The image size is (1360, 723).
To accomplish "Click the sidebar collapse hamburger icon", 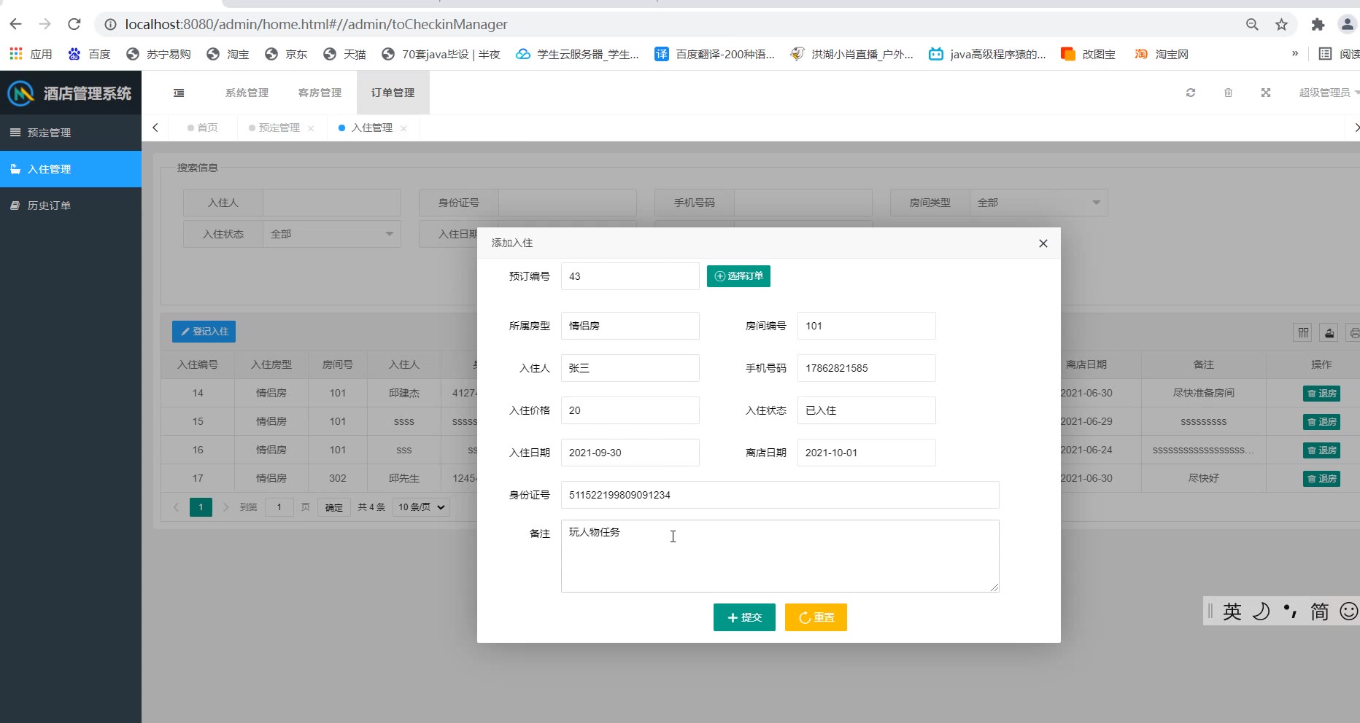I will (x=179, y=93).
